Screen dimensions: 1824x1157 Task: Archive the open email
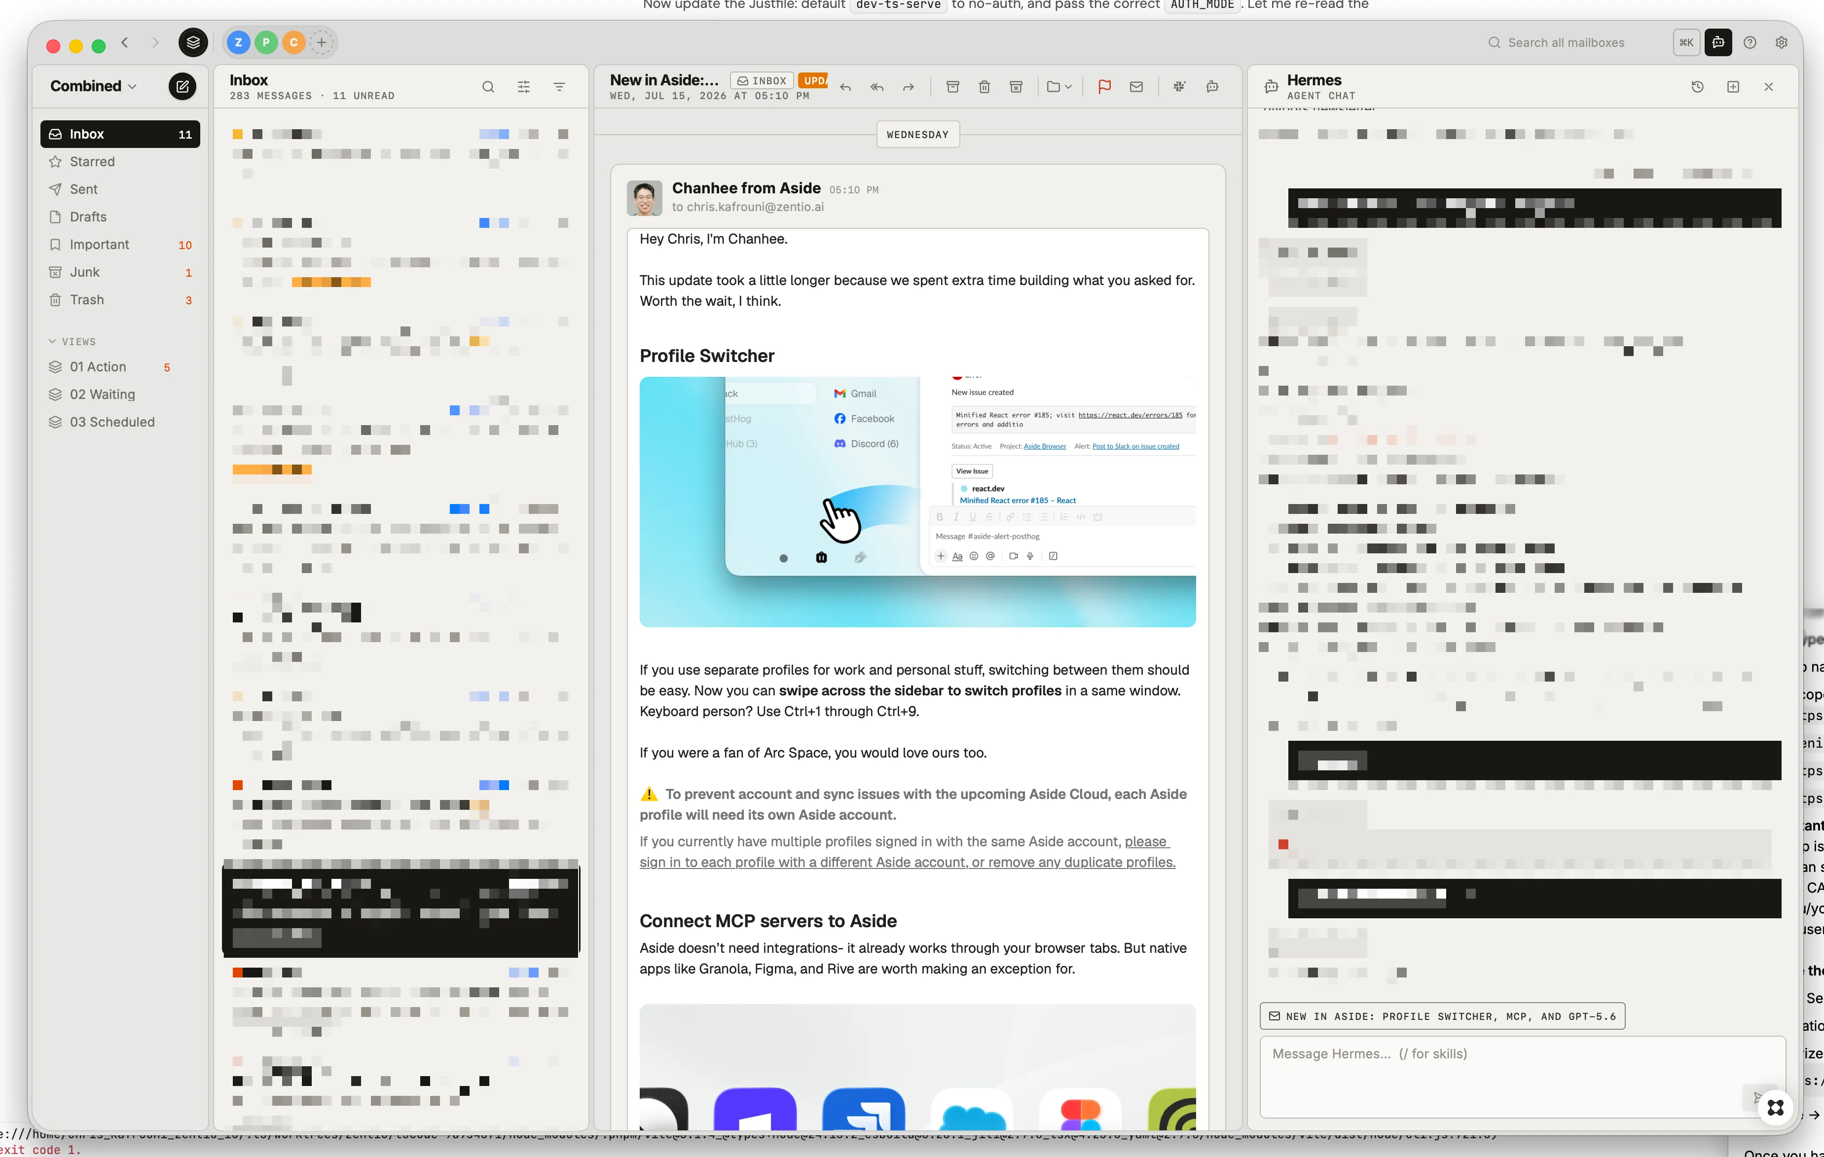953,87
